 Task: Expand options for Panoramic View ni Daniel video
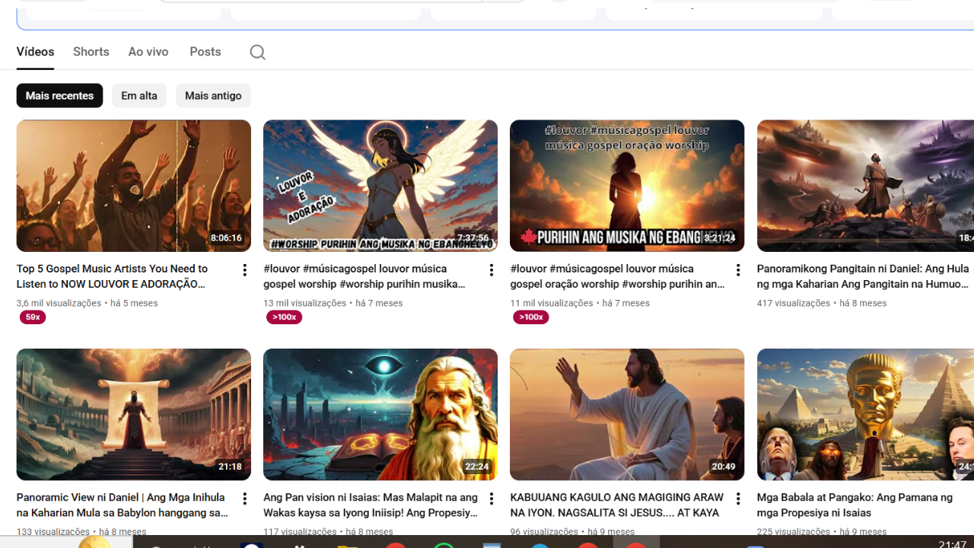[x=244, y=499]
